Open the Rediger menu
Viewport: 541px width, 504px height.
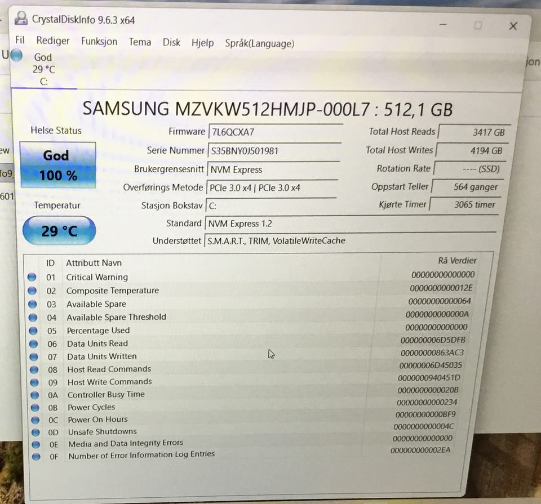tap(53, 41)
